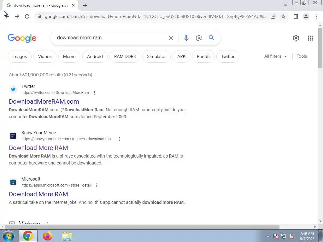Select the RAM DDR3 filter chip
This screenshot has width=323, height=242.
tap(125, 56)
